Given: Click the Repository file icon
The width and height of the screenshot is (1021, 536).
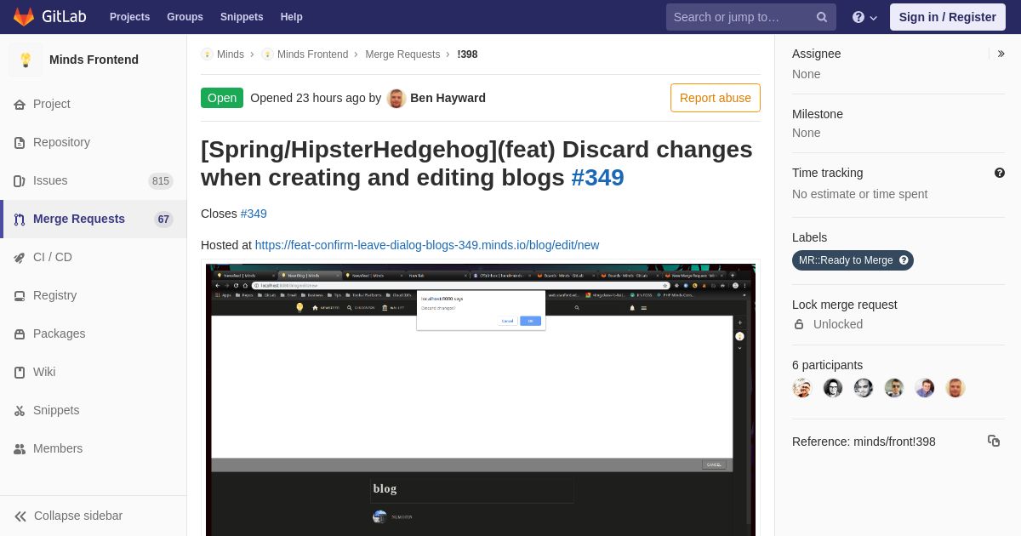Looking at the screenshot, I should [20, 143].
